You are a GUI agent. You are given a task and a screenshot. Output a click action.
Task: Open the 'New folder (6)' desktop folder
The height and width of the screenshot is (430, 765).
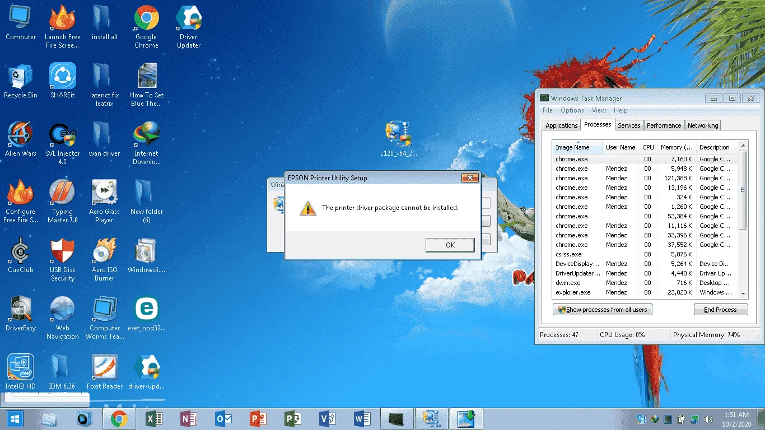click(x=146, y=202)
